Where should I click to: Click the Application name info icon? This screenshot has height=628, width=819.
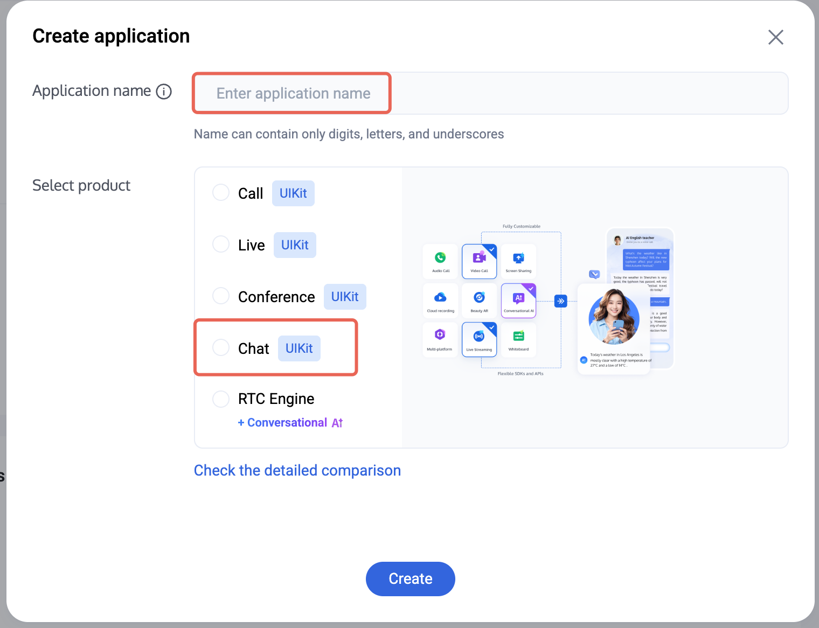pos(164,92)
